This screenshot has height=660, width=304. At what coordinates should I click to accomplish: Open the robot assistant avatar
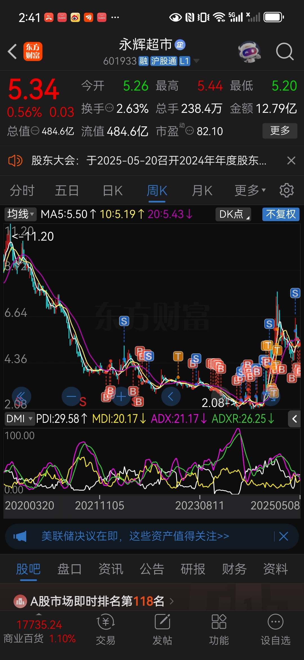249,52
